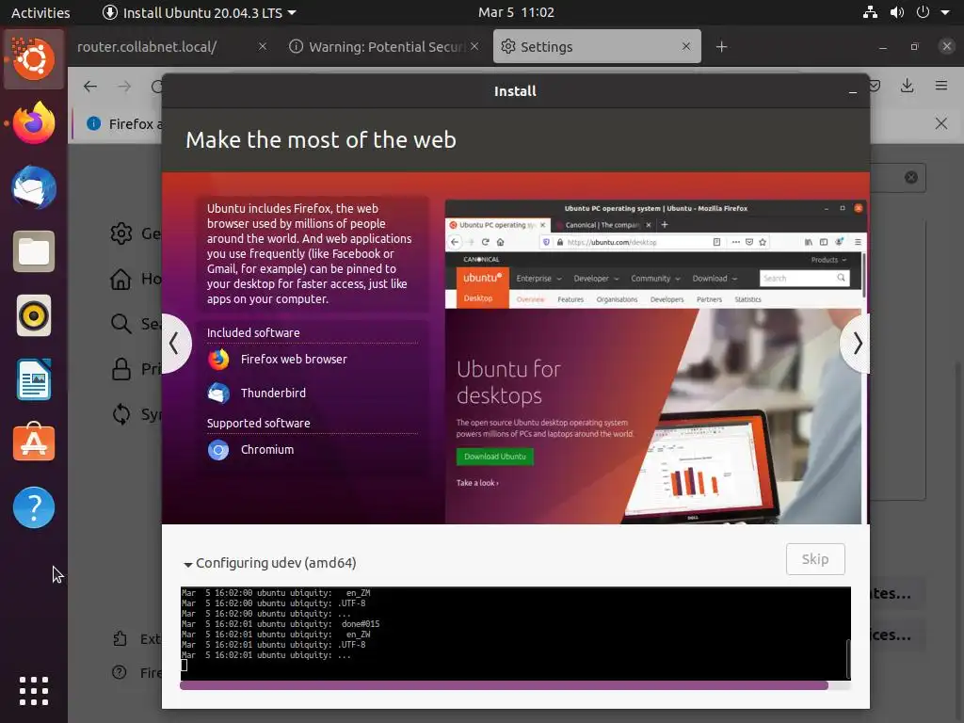Open the Firefox hamburger menu
The height and width of the screenshot is (723, 964).
(x=941, y=86)
